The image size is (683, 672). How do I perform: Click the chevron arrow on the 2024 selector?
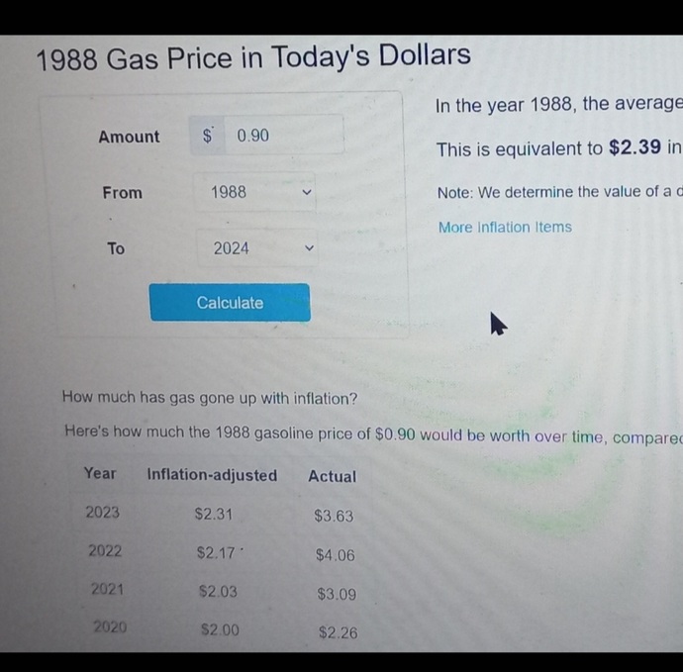[x=309, y=248]
